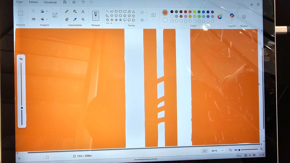Click the network globe tray icon
290x163 pixels.
pyautogui.click(x=246, y=155)
